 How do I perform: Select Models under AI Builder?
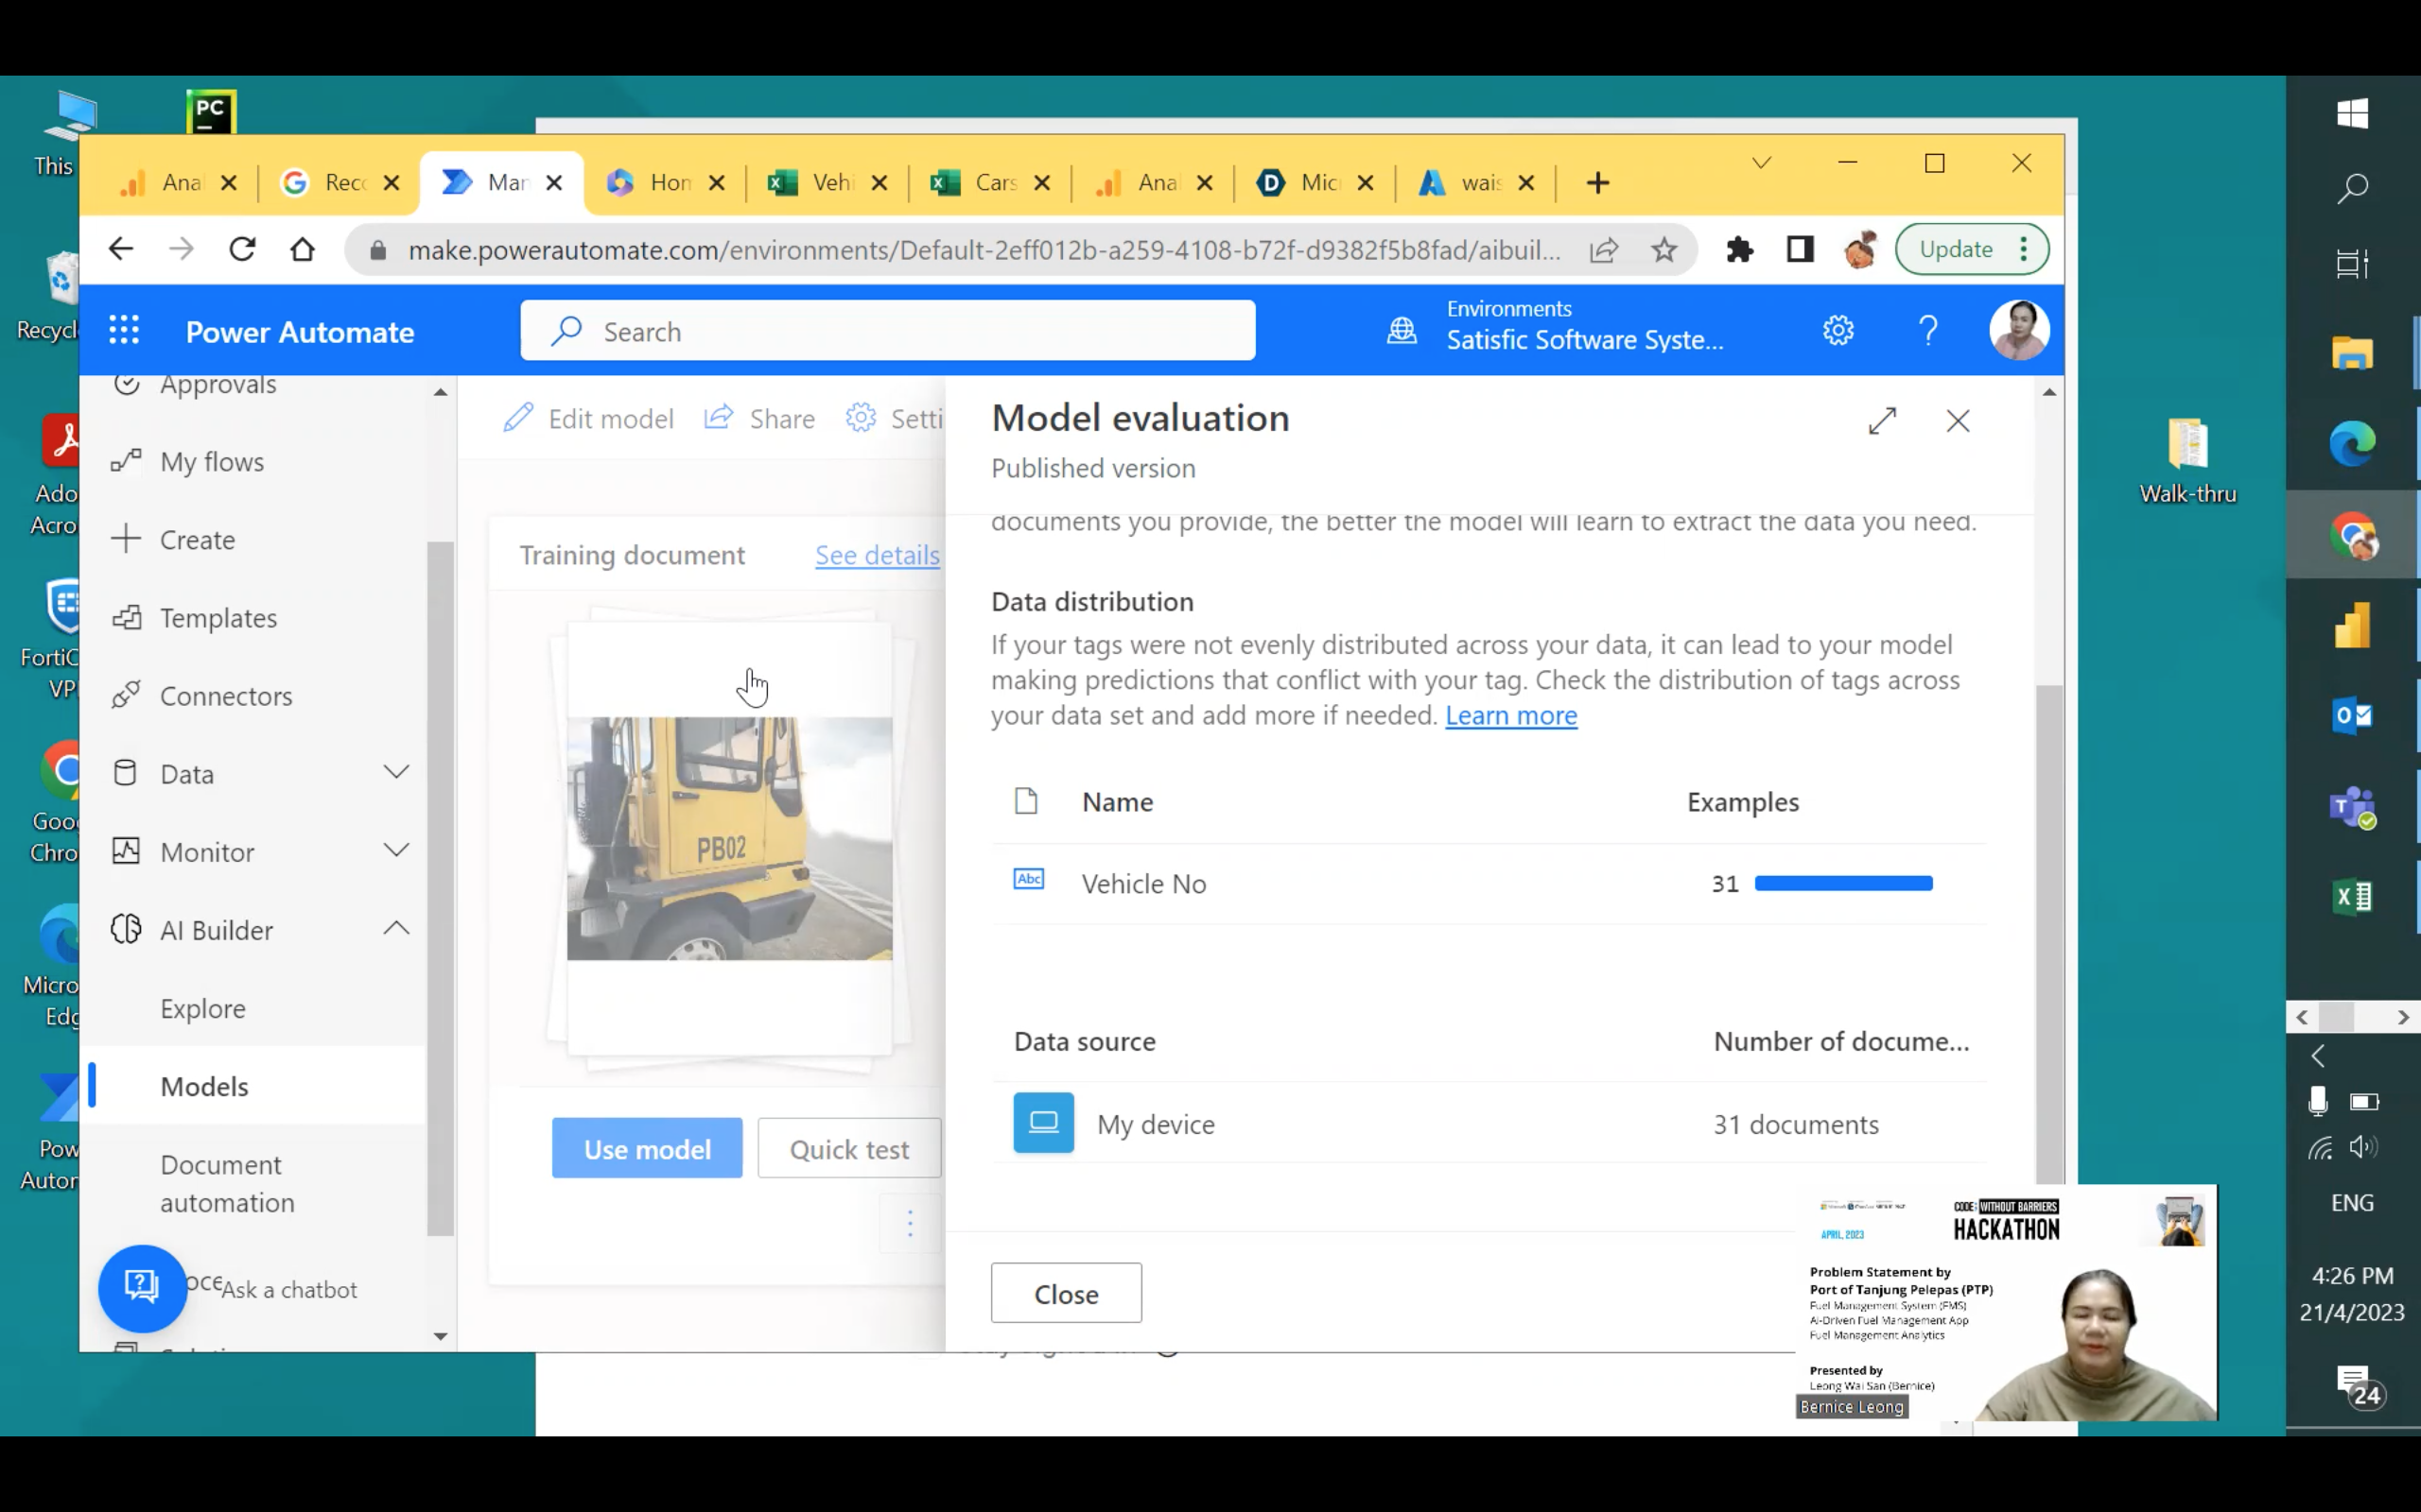point(204,1086)
